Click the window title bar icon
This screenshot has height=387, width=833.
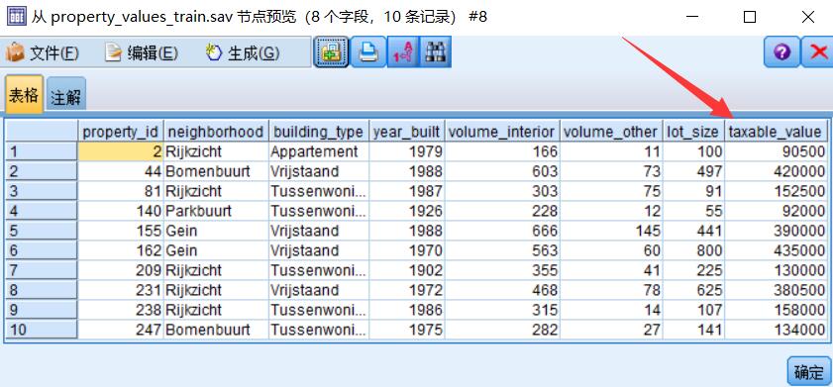16,17
